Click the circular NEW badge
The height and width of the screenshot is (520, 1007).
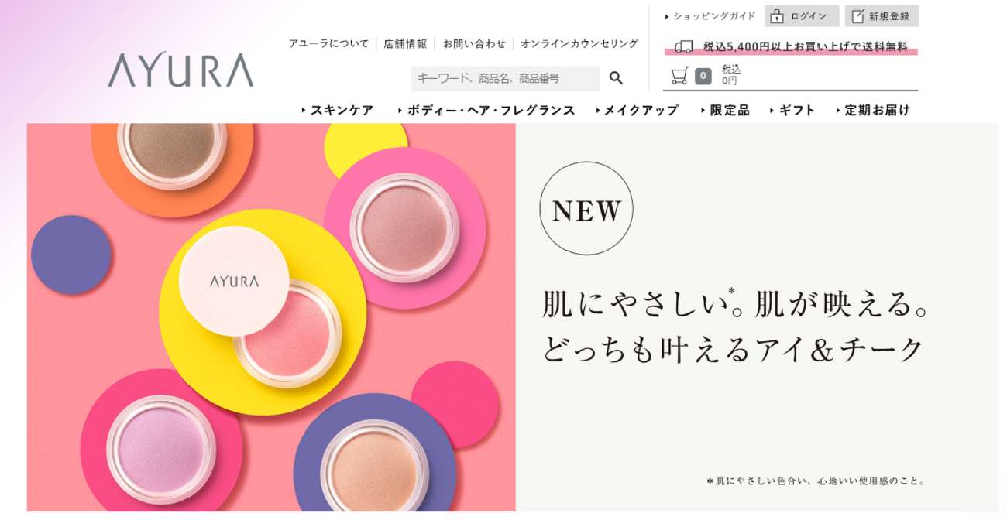coord(586,209)
